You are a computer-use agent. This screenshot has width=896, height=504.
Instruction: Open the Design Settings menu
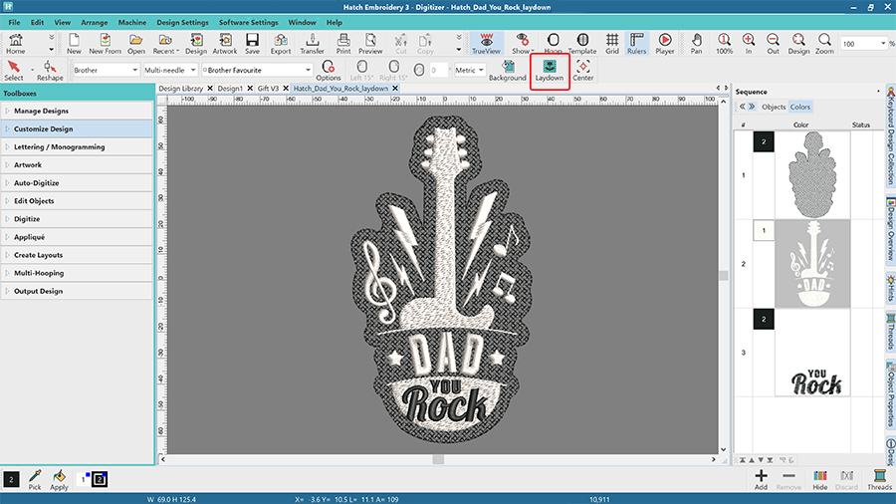[x=182, y=22]
